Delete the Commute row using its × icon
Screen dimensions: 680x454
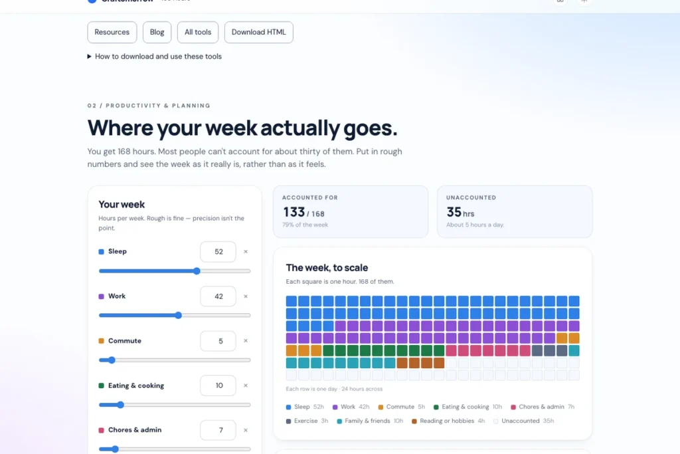coord(246,341)
